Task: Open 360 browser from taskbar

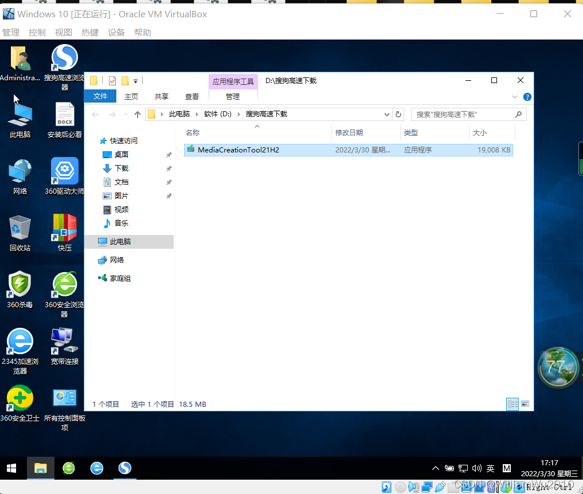Action: [x=69, y=468]
